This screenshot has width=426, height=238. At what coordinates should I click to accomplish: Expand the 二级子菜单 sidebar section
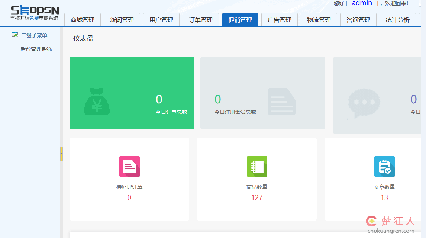34,35
